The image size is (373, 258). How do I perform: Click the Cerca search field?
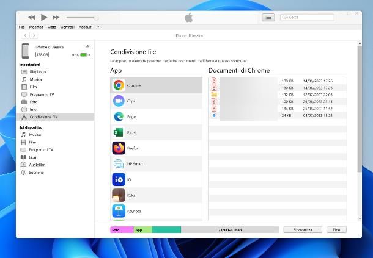coord(307,17)
